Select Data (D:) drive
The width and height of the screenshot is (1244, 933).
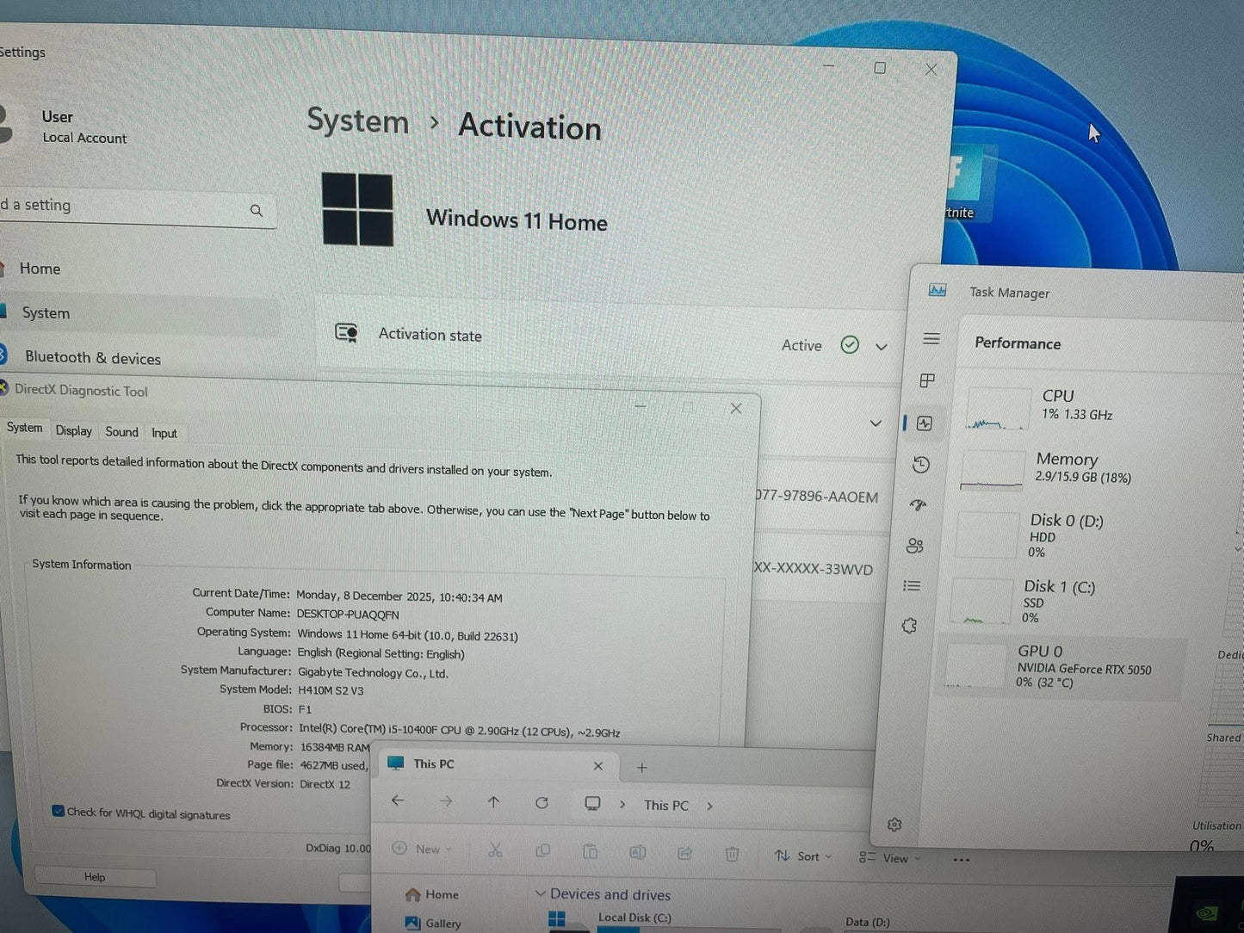[x=868, y=922]
